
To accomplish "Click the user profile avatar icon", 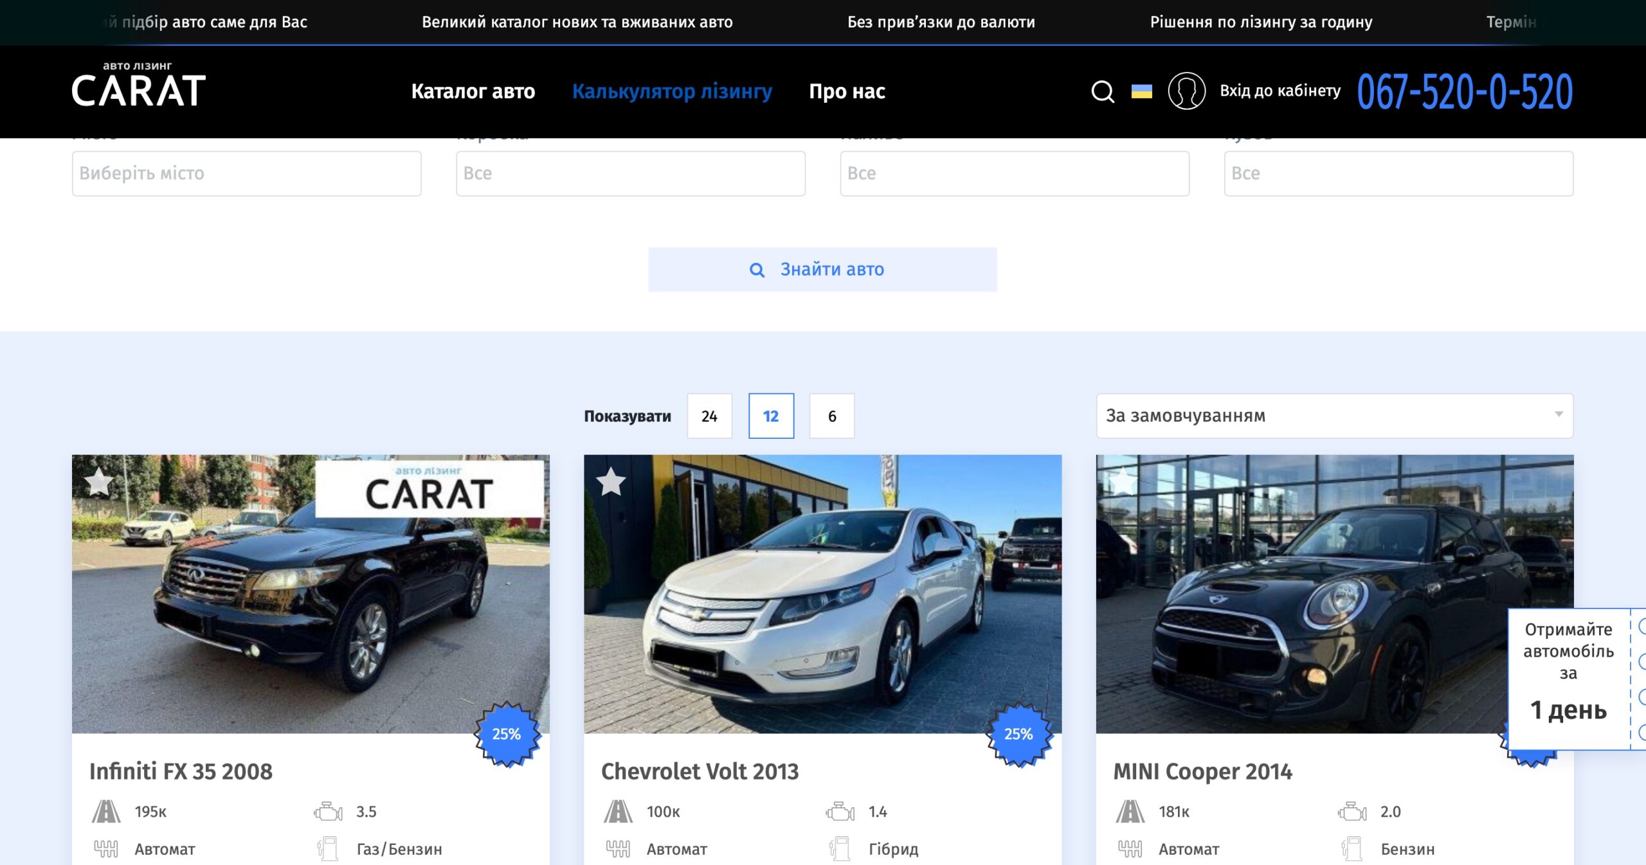I will [x=1186, y=91].
